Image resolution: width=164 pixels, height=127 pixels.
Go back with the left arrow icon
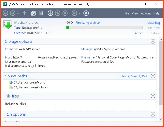pyautogui.click(x=5, y=13)
